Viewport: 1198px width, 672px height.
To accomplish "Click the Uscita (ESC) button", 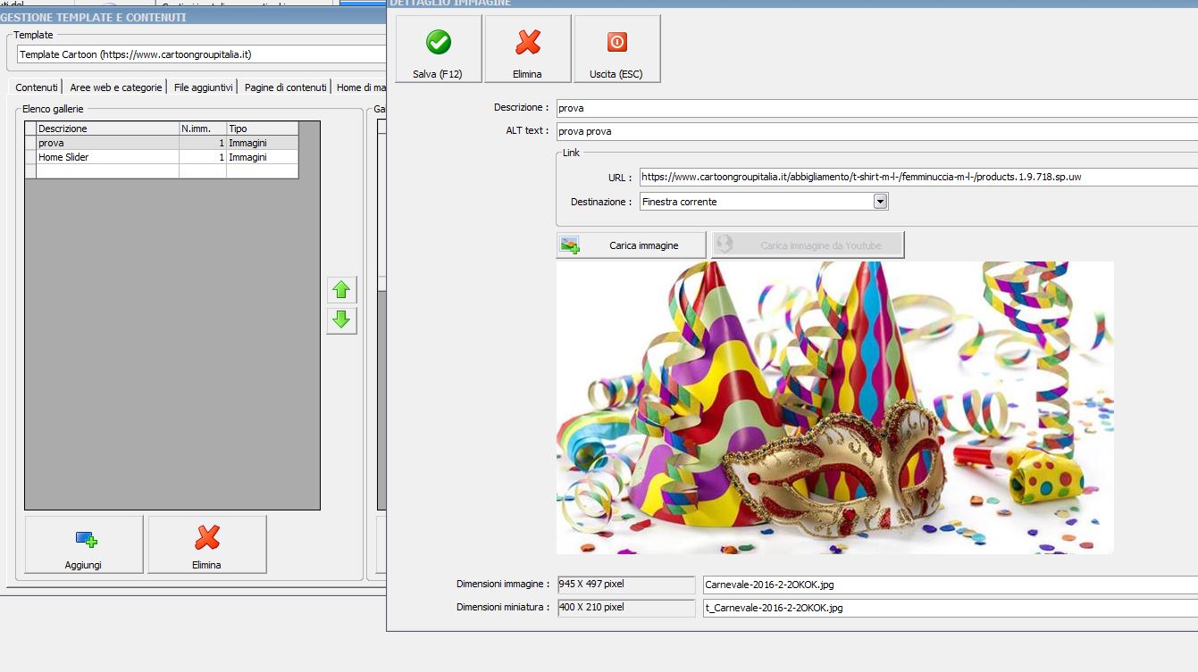I will click(616, 49).
